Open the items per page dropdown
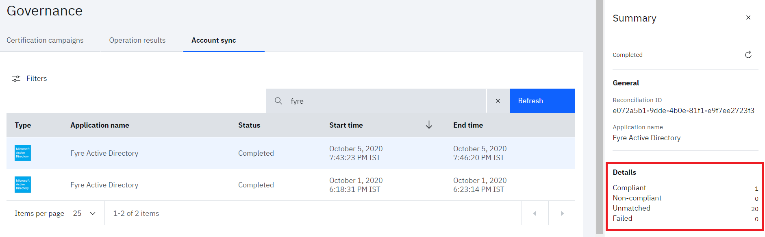This screenshot has width=765, height=237. coord(85,213)
